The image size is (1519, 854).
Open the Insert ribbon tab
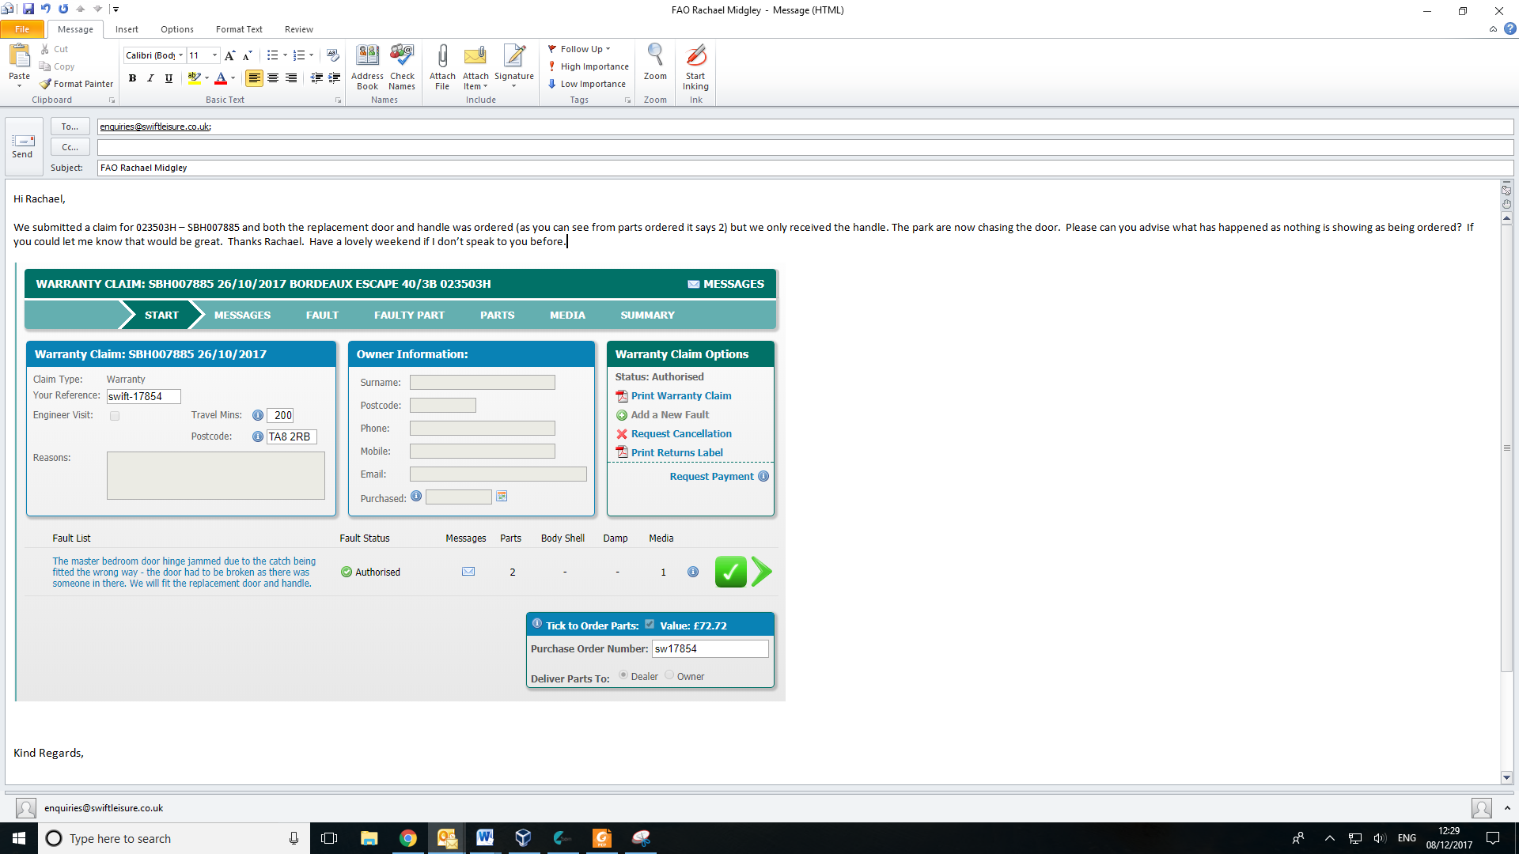coord(127,29)
